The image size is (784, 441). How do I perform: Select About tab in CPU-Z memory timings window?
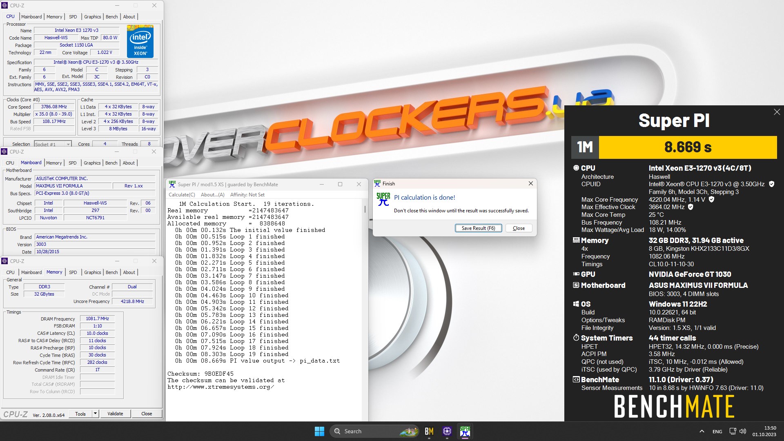129,272
